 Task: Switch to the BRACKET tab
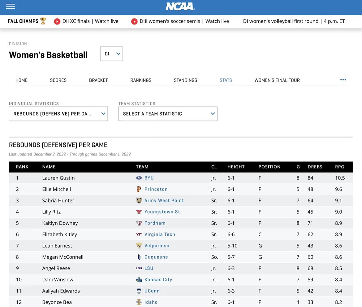(x=98, y=80)
